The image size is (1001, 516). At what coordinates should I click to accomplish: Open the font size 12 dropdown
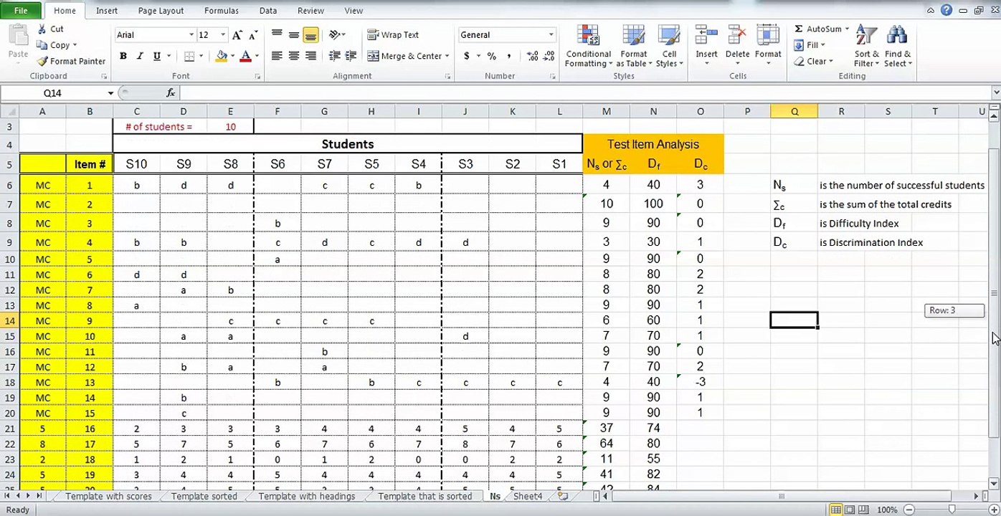(x=223, y=35)
